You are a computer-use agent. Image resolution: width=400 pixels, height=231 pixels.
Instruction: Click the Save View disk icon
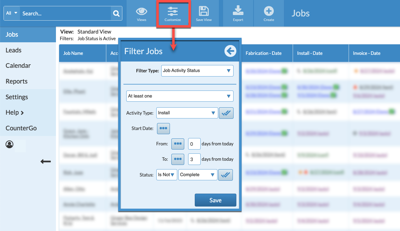(x=204, y=11)
